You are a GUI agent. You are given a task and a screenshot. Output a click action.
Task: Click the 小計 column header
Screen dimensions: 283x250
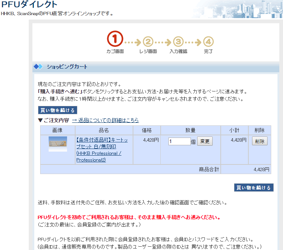coord(234,130)
